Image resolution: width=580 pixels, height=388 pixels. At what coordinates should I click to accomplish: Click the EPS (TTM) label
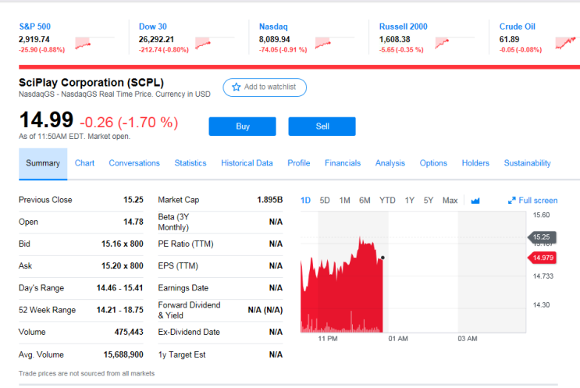(x=178, y=266)
